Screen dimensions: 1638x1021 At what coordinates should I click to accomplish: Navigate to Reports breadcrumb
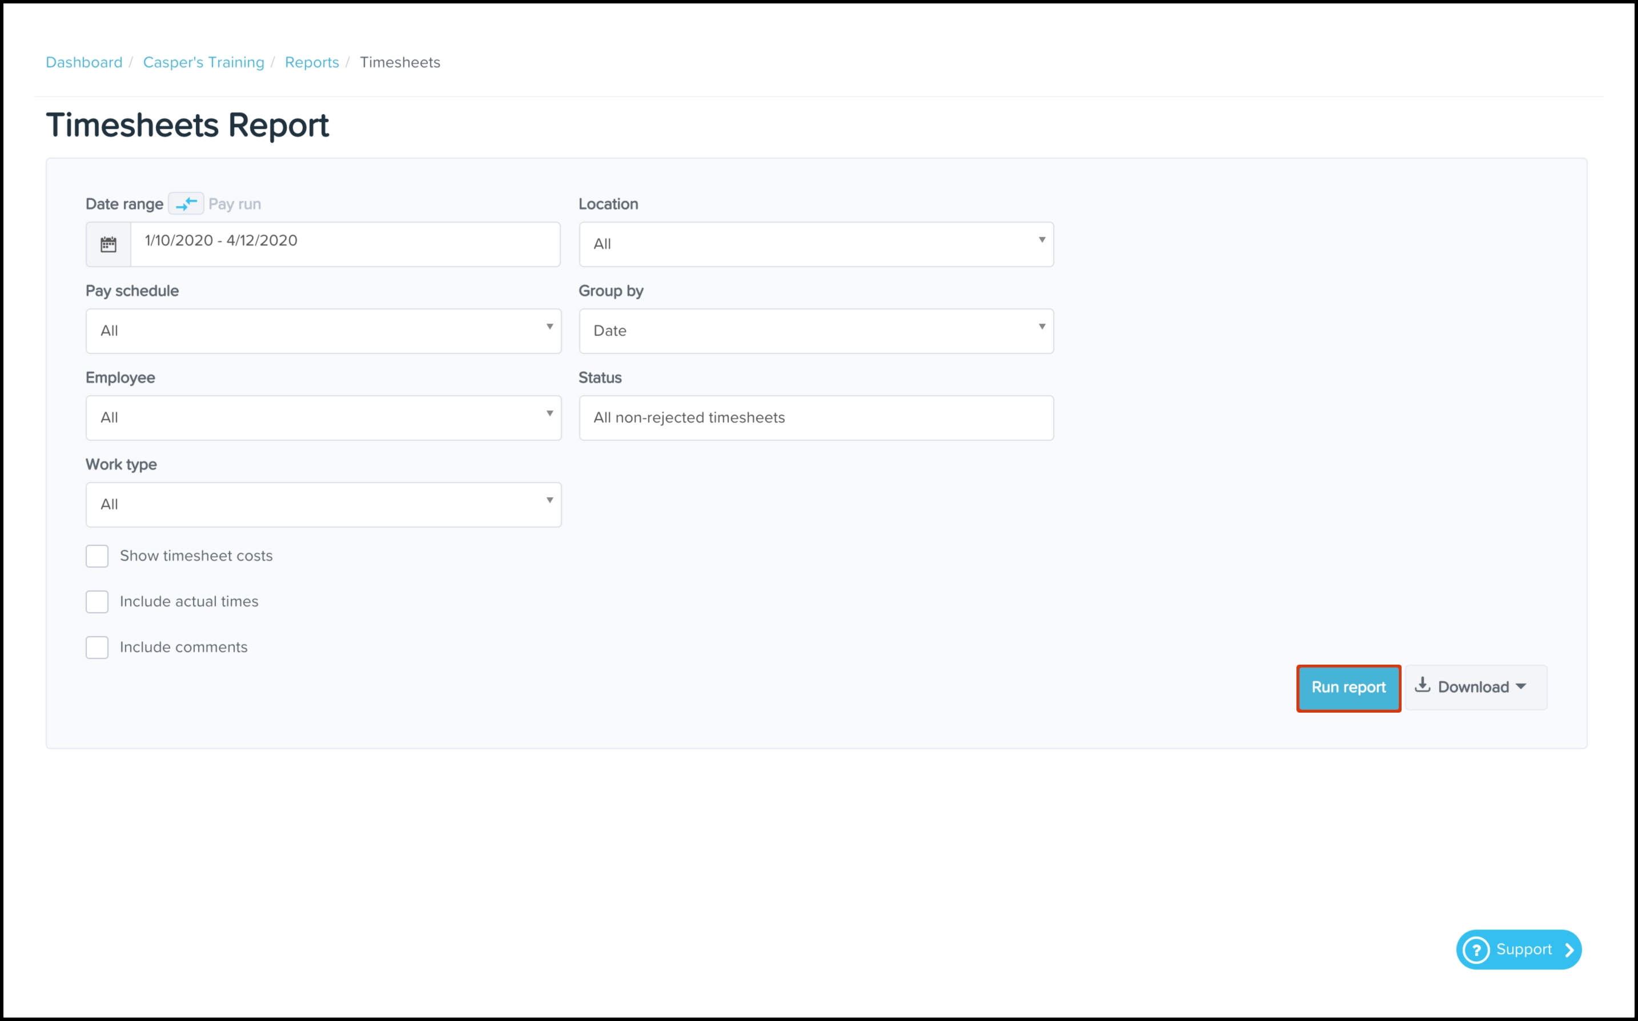click(311, 62)
